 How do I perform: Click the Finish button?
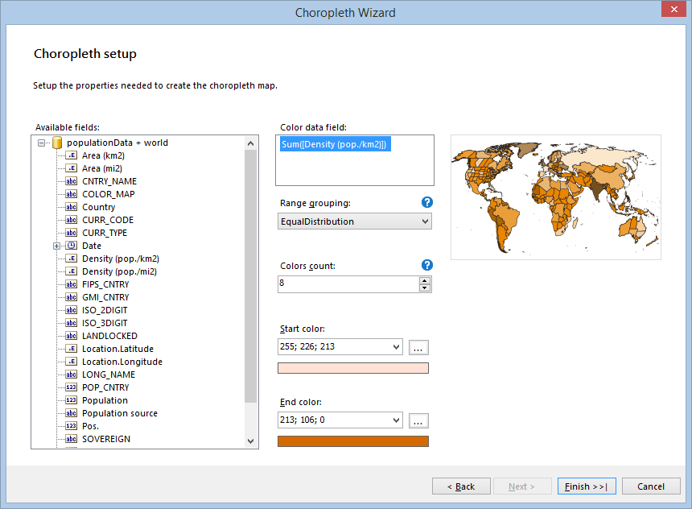coord(587,486)
